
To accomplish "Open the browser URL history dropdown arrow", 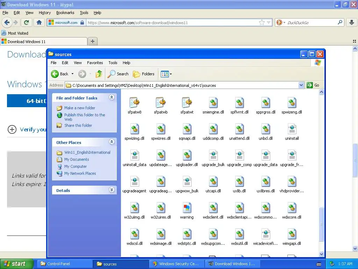I will 269,22.
